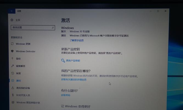
Task: Click the key icon for 更改产品密钥
Action: pos(63,61)
